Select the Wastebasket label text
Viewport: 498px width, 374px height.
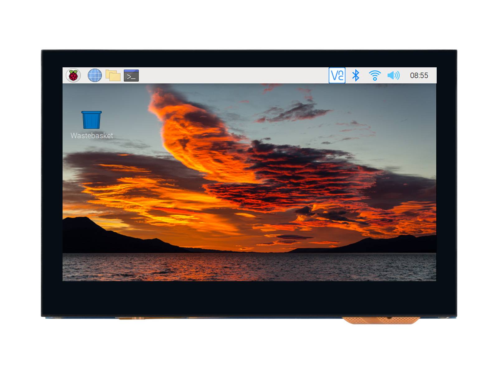92,136
